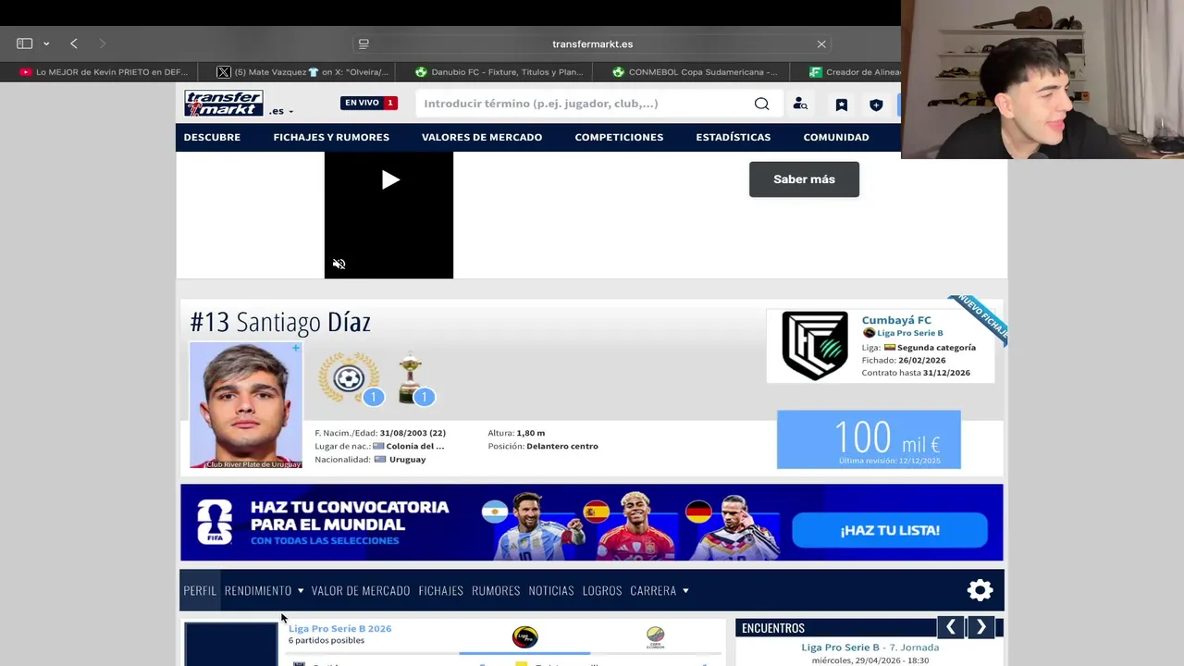Switch to the CONMEBOL Copa Sudamericana tab
The image size is (1184, 666).
pos(695,72)
